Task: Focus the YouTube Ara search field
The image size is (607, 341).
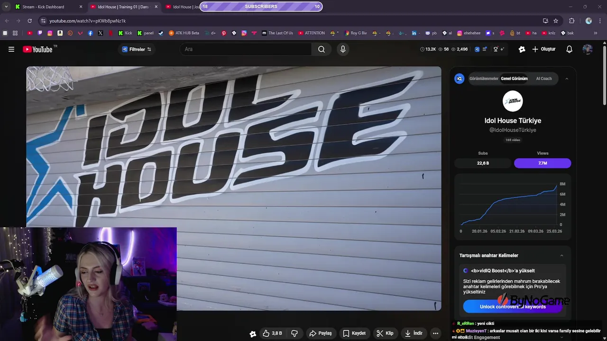Action: click(246, 49)
